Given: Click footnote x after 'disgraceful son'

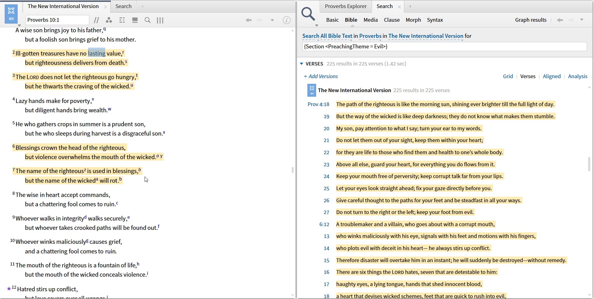Looking at the screenshot, I should 164,132.
